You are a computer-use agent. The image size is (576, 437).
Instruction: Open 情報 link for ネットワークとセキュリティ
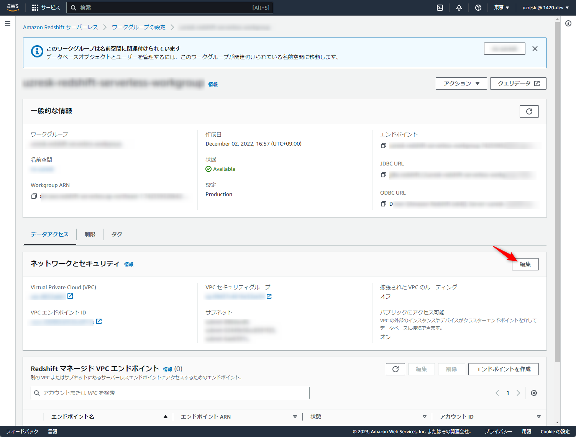point(129,265)
